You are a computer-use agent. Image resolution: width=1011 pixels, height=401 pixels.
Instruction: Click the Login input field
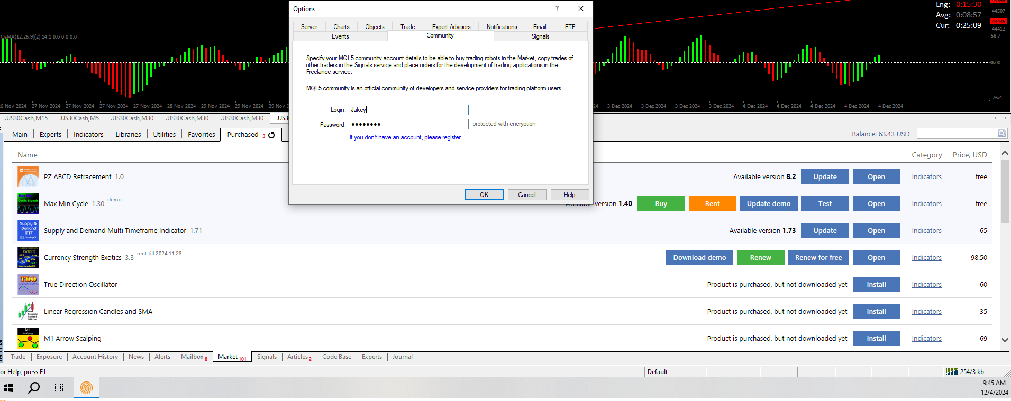pyautogui.click(x=409, y=110)
